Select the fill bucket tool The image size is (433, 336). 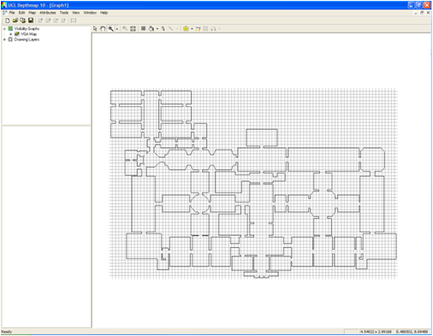tap(151, 28)
